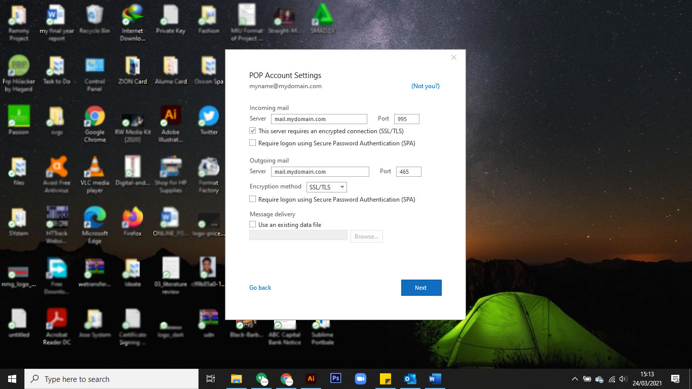Screen dimensions: 692x389
Task: Open Sticky Notes from the taskbar
Action: pyautogui.click(x=385, y=379)
